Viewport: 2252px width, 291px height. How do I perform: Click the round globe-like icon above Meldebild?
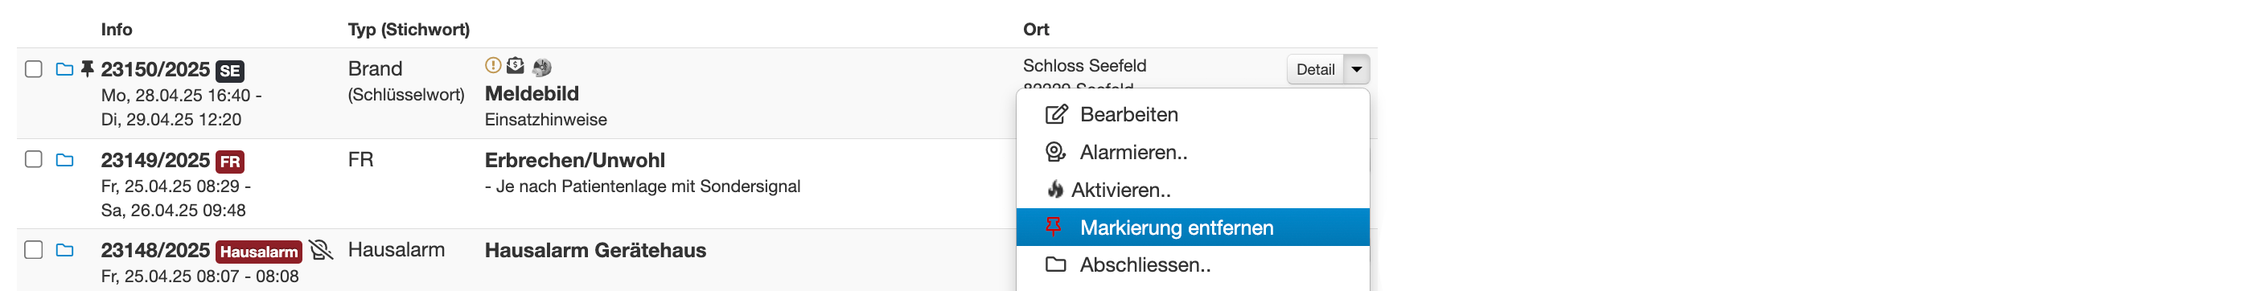click(x=542, y=67)
